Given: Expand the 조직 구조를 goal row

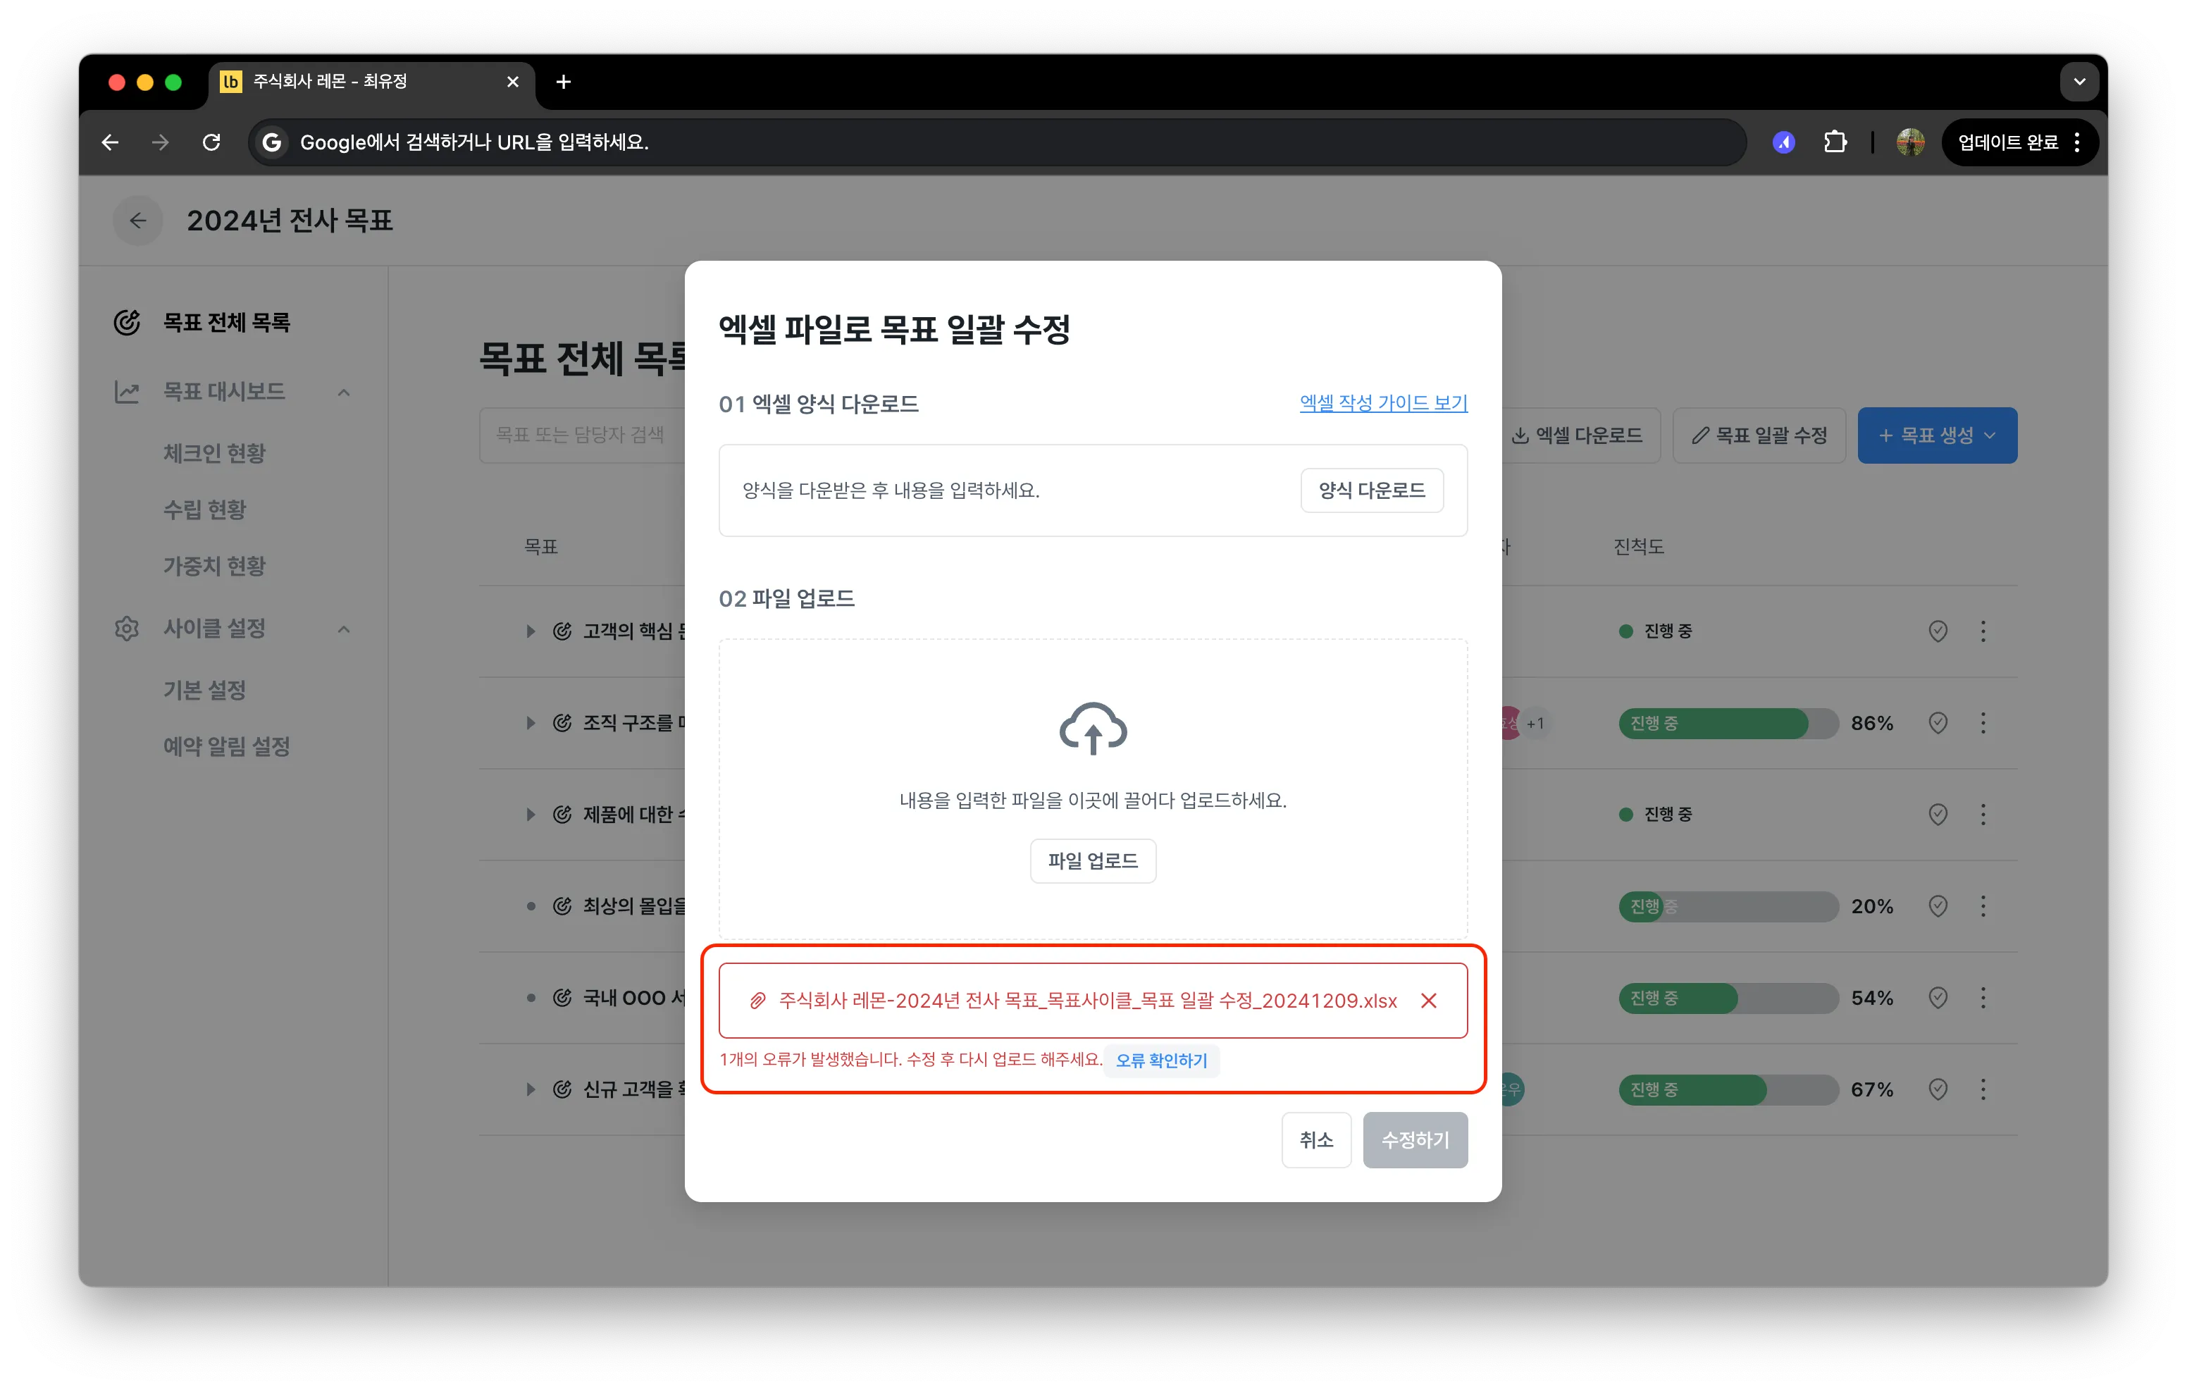Looking at the screenshot, I should 531,723.
